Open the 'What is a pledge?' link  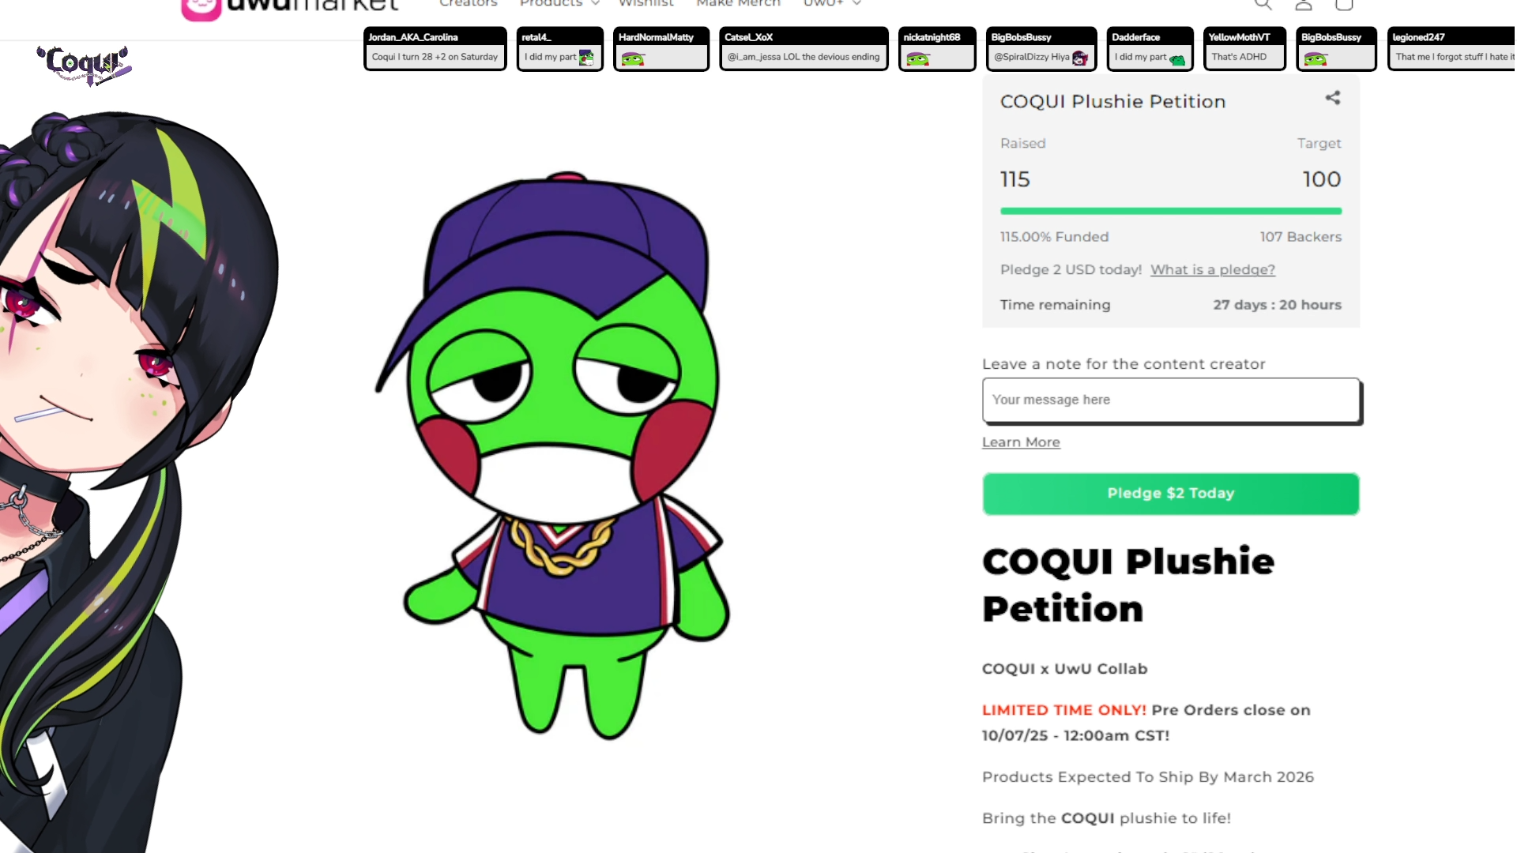pyautogui.click(x=1213, y=270)
